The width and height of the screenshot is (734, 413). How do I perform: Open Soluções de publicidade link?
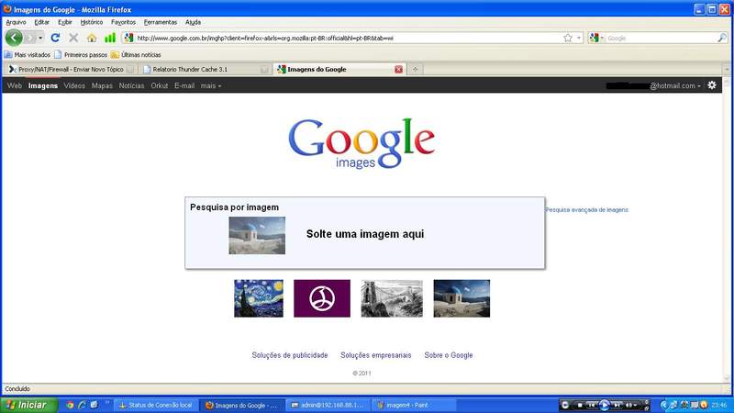pos(290,355)
